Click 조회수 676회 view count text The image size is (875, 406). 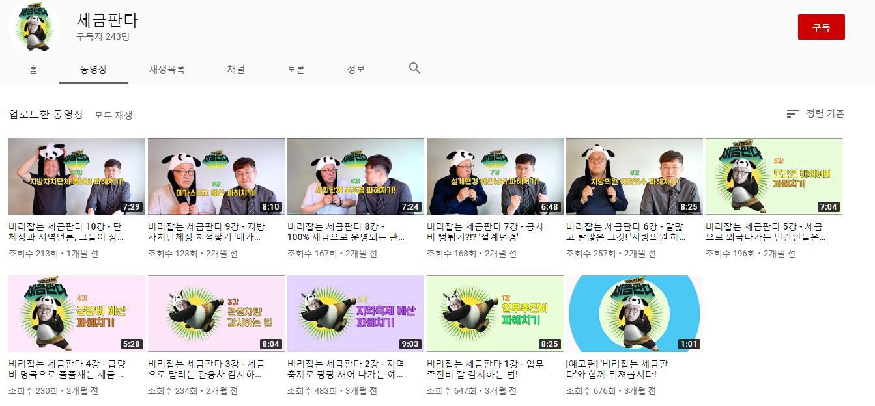point(590,391)
